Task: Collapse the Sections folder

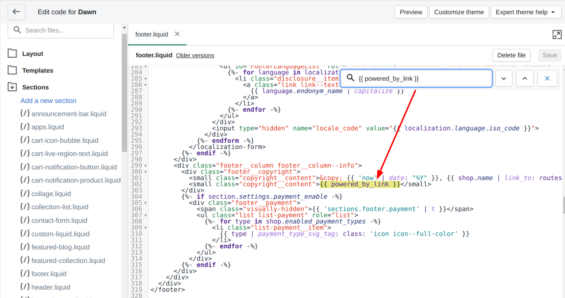Action: coord(35,87)
